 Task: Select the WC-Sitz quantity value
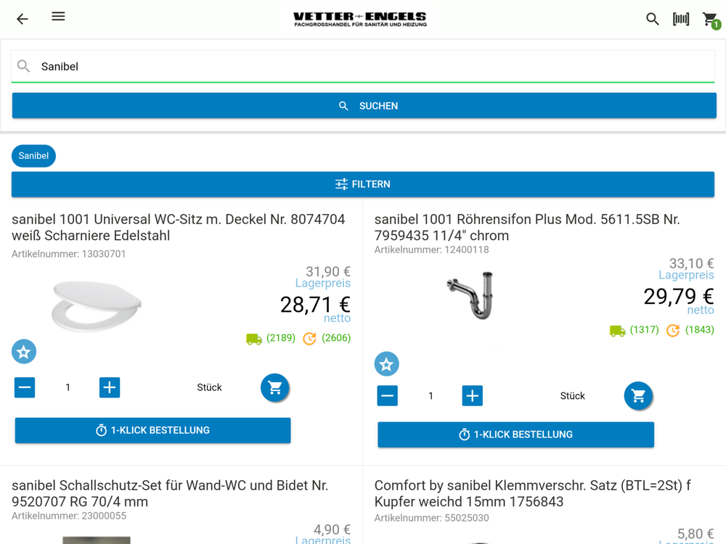click(68, 387)
